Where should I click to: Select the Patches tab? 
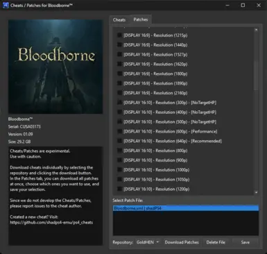(x=141, y=19)
